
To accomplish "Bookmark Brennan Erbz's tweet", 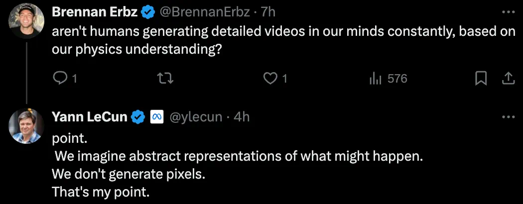I will [x=481, y=78].
